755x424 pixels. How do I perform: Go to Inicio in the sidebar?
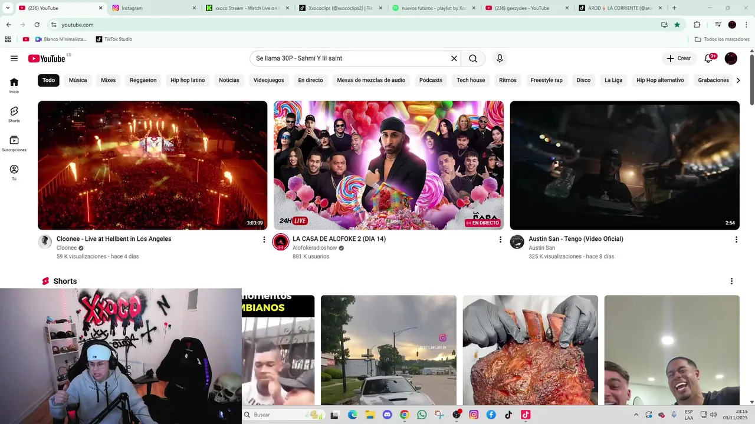coord(14,85)
